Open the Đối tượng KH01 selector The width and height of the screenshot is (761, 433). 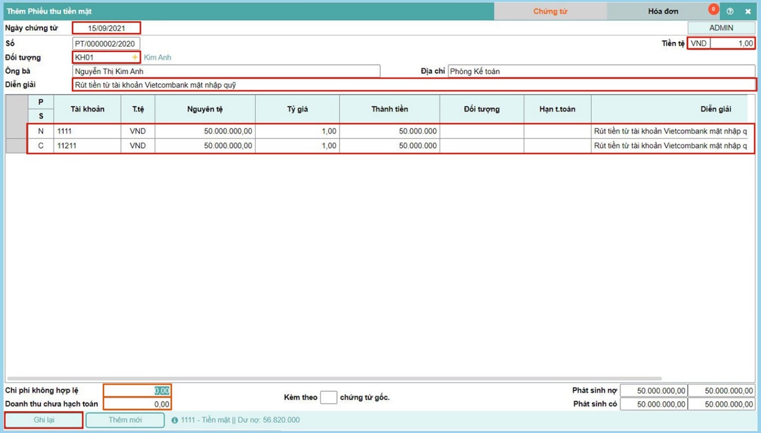[102, 57]
